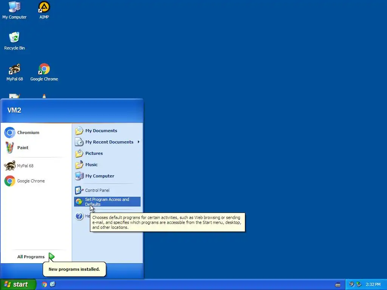The width and height of the screenshot is (387, 290).
Task: Launch Chromium from Start menu
Action: coord(36,133)
